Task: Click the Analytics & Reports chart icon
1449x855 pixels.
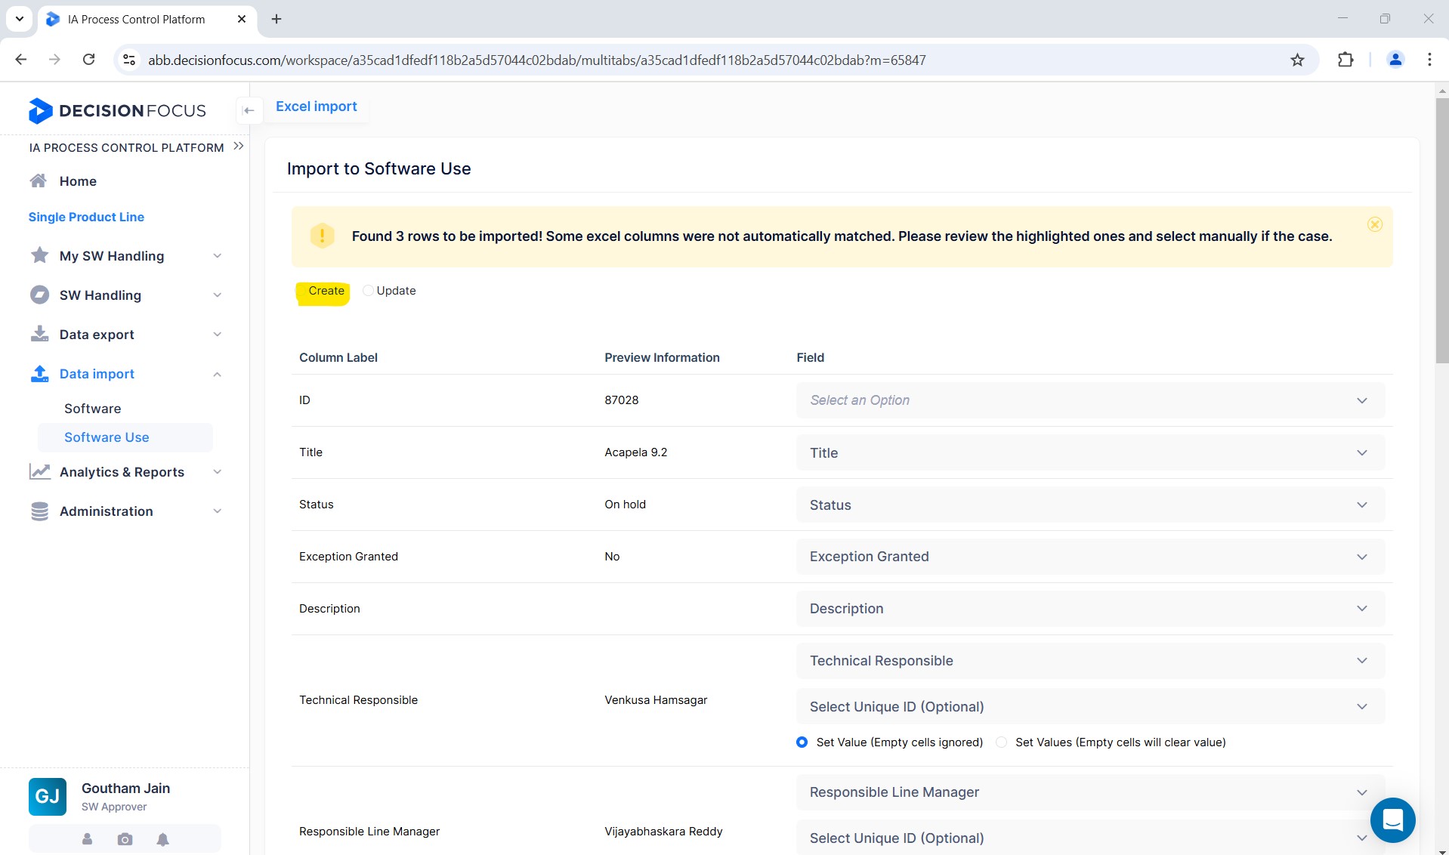Action: pos(39,471)
